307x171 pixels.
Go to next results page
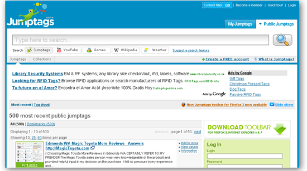(x=198, y=132)
